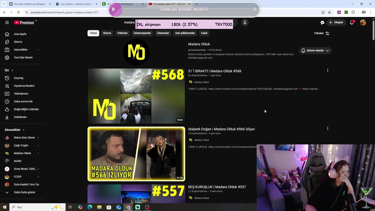Image resolution: width=375 pixels, height=211 pixels.
Task: Open Chrome three-dot menu
Action: (371, 12)
